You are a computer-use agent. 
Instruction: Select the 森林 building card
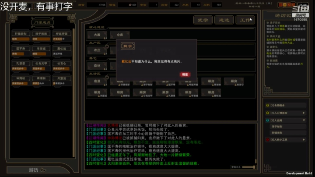[97, 66]
